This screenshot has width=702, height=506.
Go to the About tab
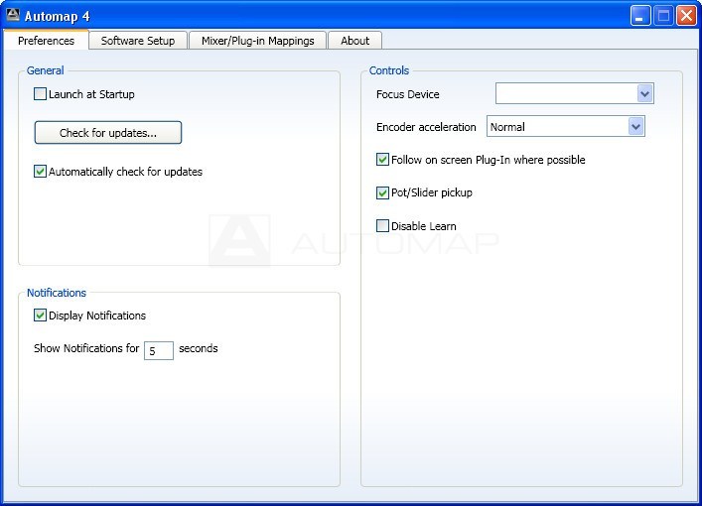point(354,41)
